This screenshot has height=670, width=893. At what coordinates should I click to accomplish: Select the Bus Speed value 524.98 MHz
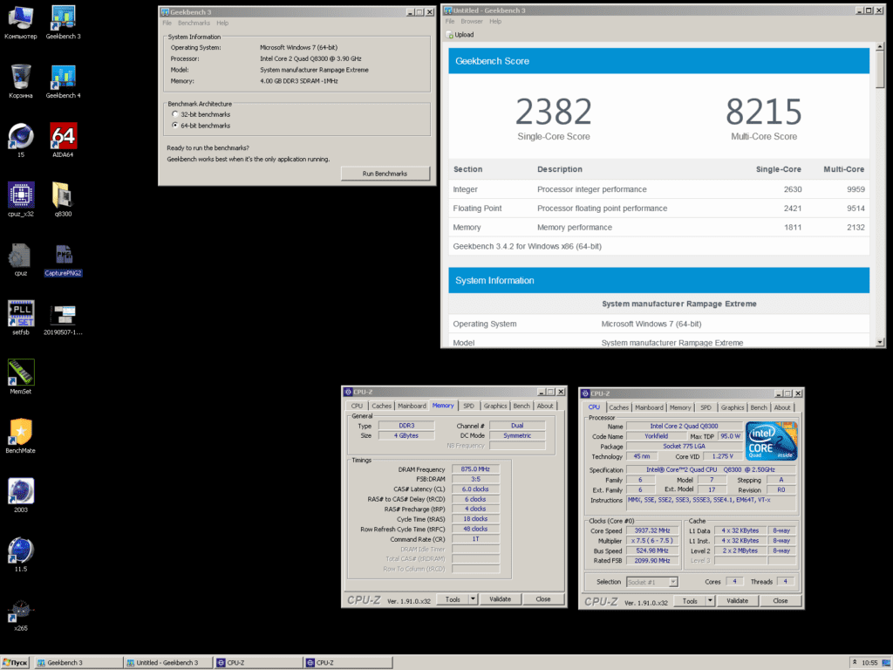pyautogui.click(x=652, y=551)
